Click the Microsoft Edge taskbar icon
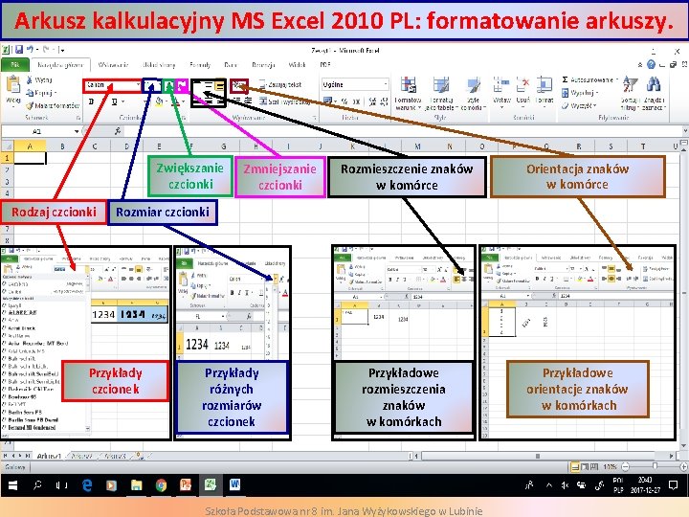The width and height of the screenshot is (689, 517). tap(87, 485)
